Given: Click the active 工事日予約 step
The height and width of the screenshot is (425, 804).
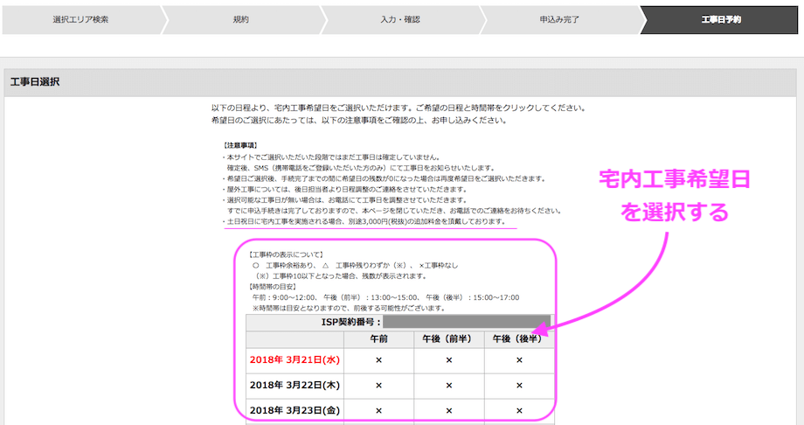Looking at the screenshot, I should [x=721, y=19].
